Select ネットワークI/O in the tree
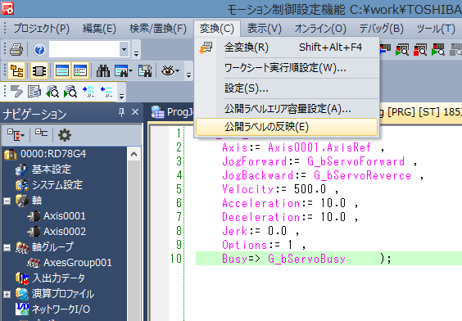This screenshot has height=321, width=462. [x=61, y=310]
